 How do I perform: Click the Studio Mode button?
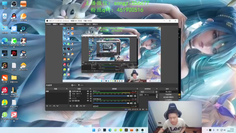[x=168, y=100]
